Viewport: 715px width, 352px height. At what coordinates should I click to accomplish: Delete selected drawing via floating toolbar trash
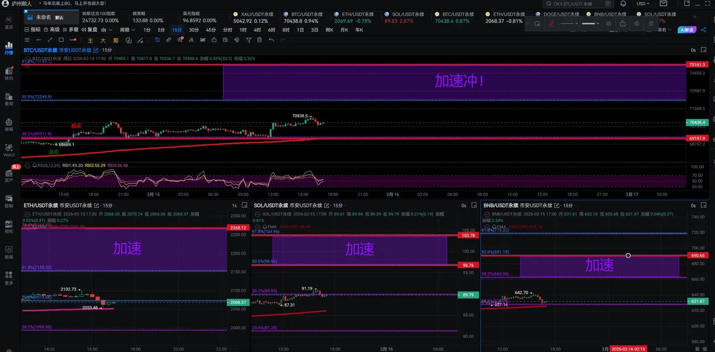click(651, 24)
